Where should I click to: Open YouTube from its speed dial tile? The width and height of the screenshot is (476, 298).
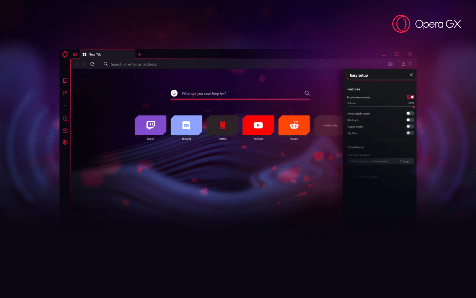(258, 126)
